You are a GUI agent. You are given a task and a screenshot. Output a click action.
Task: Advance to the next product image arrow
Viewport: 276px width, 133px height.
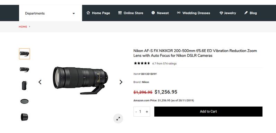121,82
